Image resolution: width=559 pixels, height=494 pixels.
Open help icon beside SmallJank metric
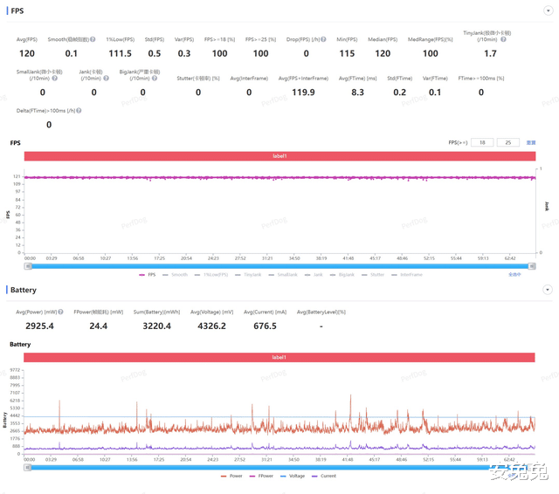[54, 79]
